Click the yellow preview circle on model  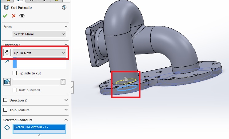(126, 81)
